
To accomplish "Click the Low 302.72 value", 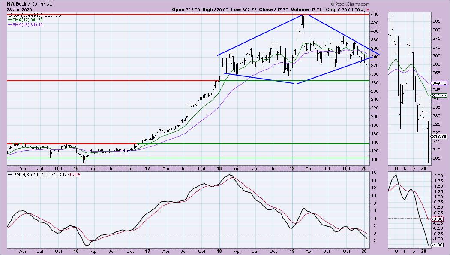I will (x=243, y=9).
